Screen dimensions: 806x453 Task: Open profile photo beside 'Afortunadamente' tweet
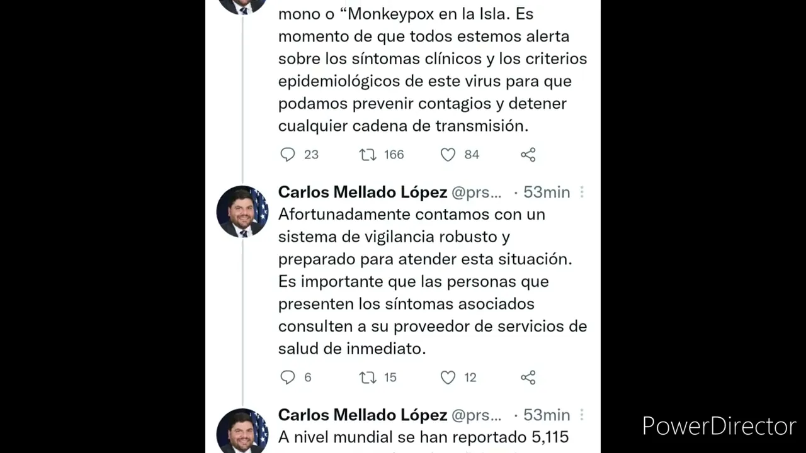(x=242, y=211)
